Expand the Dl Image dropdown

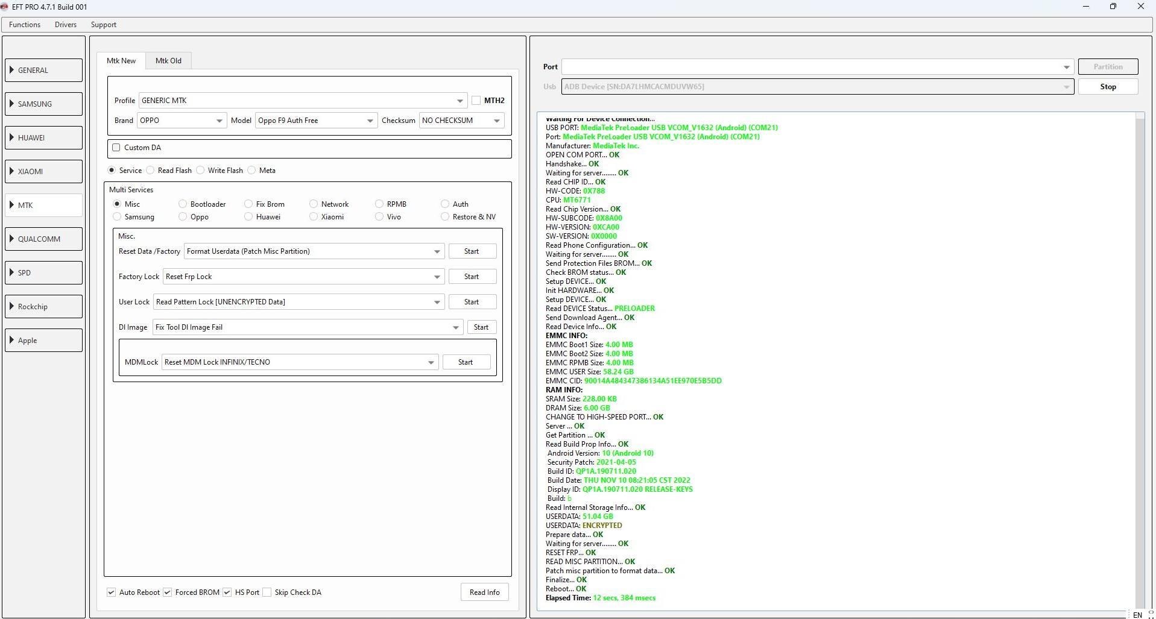tap(456, 327)
